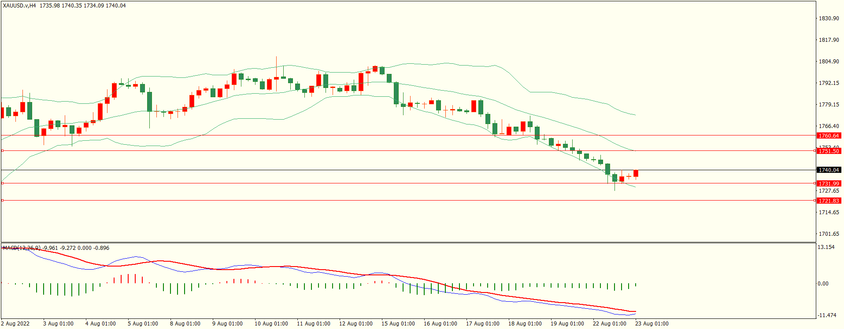This screenshot has height=329, width=844.
Task: Select the red horizontal line at 1731.99
Action: pos(408,183)
